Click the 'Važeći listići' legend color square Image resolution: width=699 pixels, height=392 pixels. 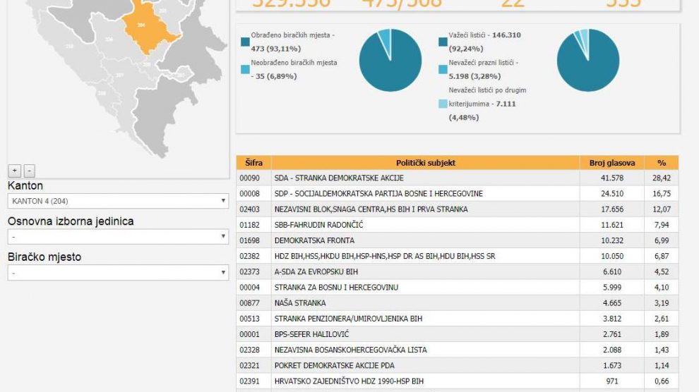click(443, 42)
